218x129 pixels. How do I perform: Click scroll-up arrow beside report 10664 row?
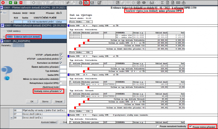pos(4,37)
